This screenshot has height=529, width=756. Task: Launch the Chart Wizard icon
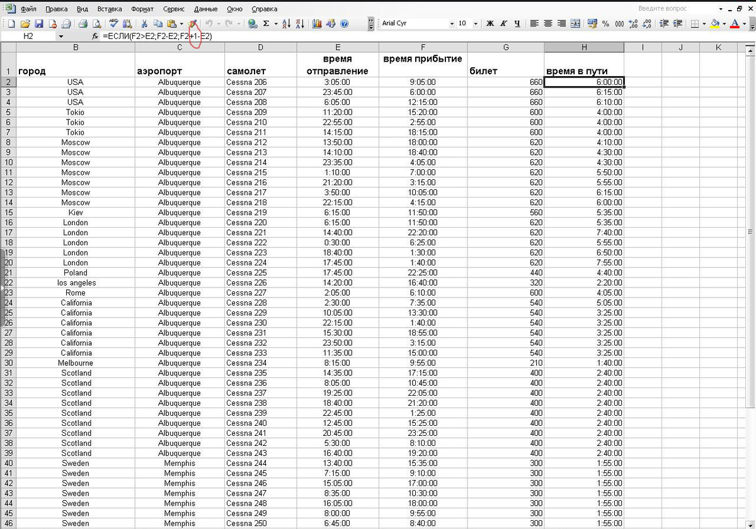pos(316,23)
